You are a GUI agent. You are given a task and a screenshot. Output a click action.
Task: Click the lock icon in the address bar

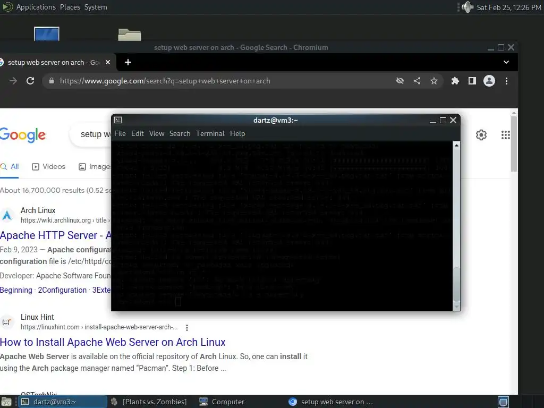(52, 81)
